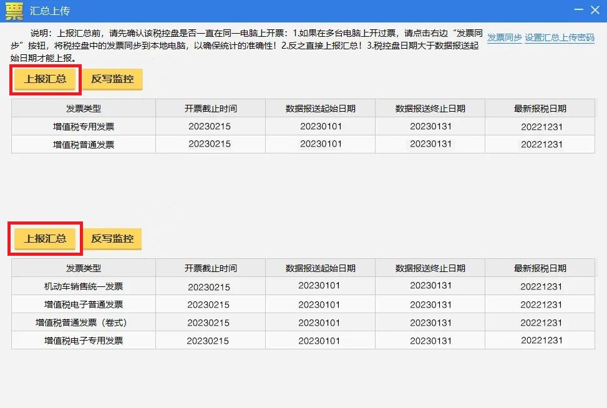The width and height of the screenshot is (607, 408).
Task: Select the 机动车销售统一发票 row label
Action: click(x=84, y=286)
